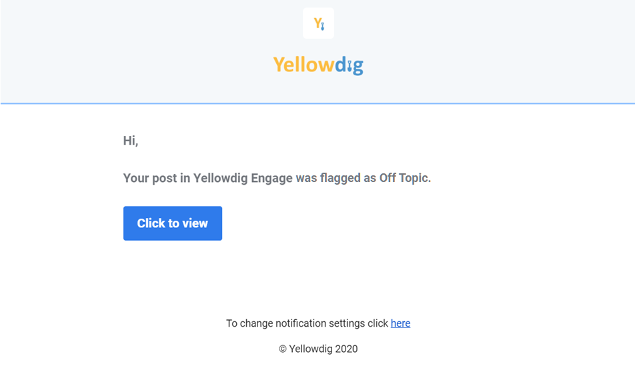
Task: Click the shovel-shaped letter in the Yellowdig wordmark
Action: point(350,65)
